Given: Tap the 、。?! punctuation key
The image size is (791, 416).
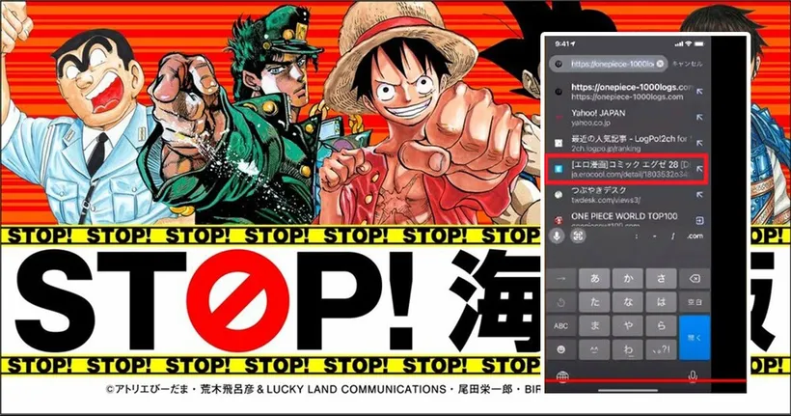Looking at the screenshot, I should click(x=661, y=349).
